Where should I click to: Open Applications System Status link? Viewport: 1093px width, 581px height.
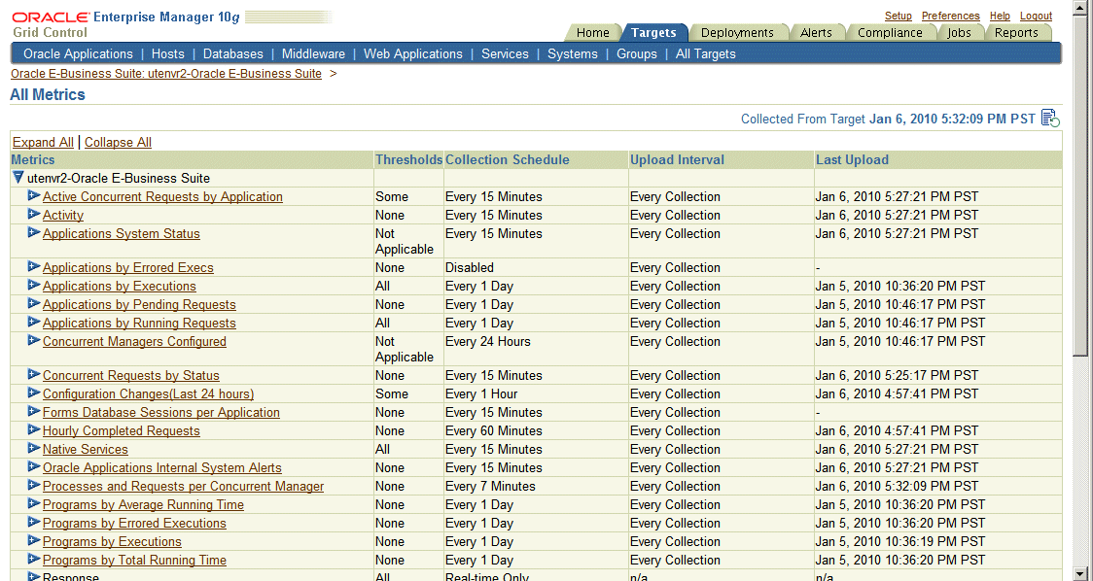click(x=122, y=233)
